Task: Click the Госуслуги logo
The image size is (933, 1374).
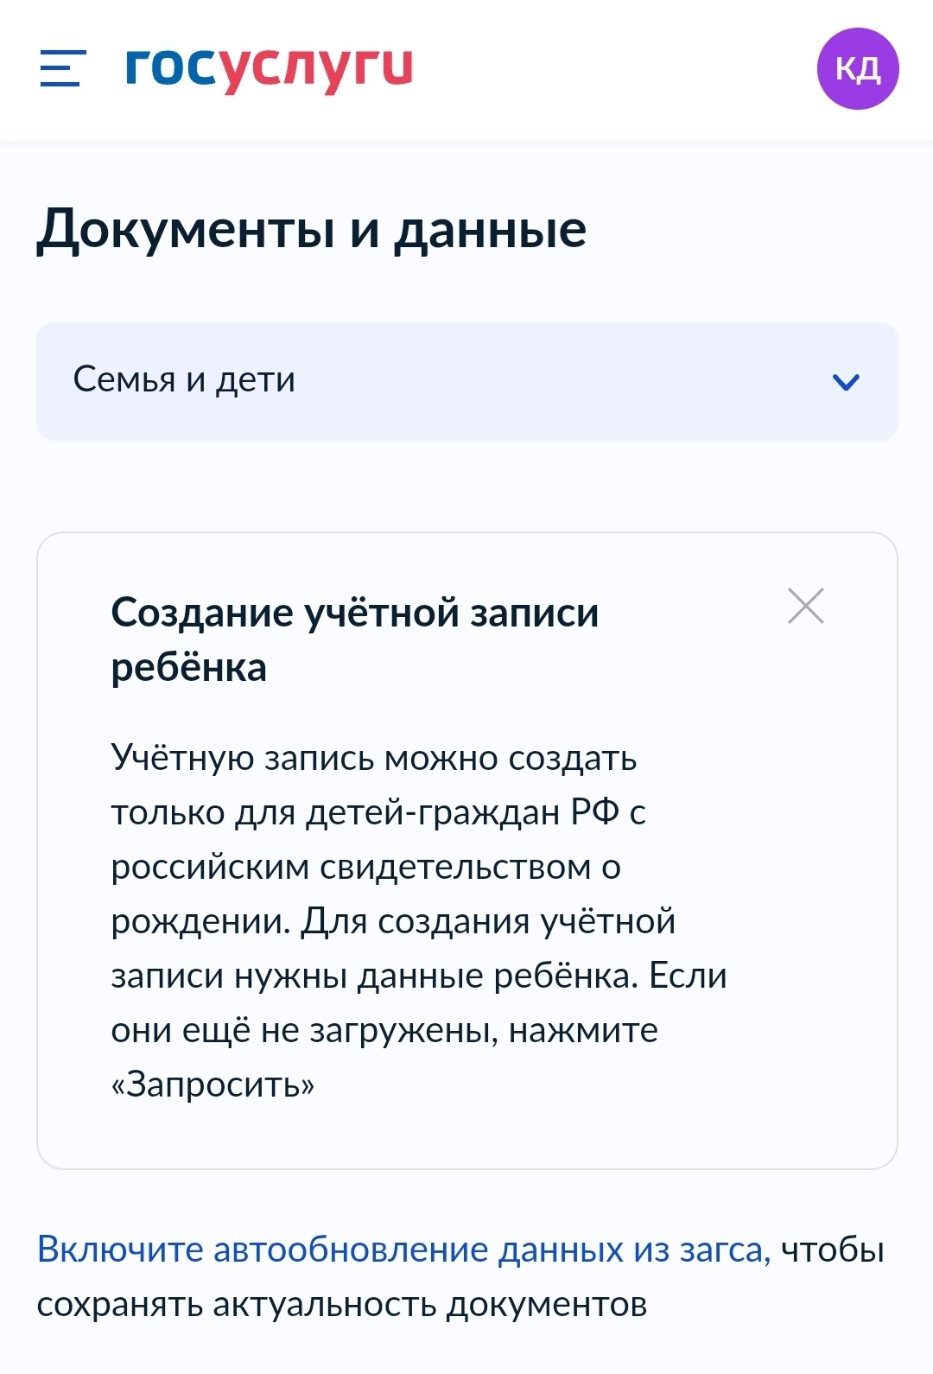Action: click(x=269, y=68)
